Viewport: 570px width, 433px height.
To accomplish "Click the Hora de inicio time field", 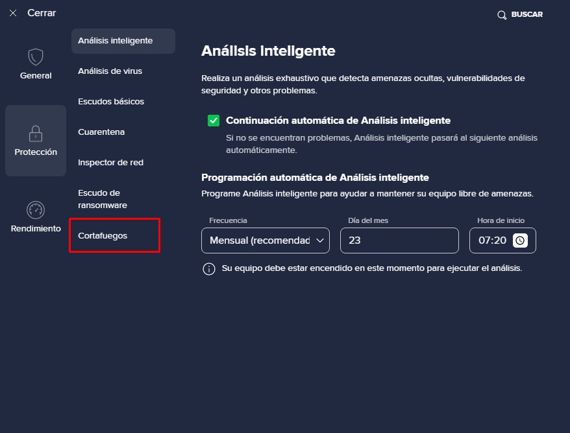I will click(x=502, y=240).
